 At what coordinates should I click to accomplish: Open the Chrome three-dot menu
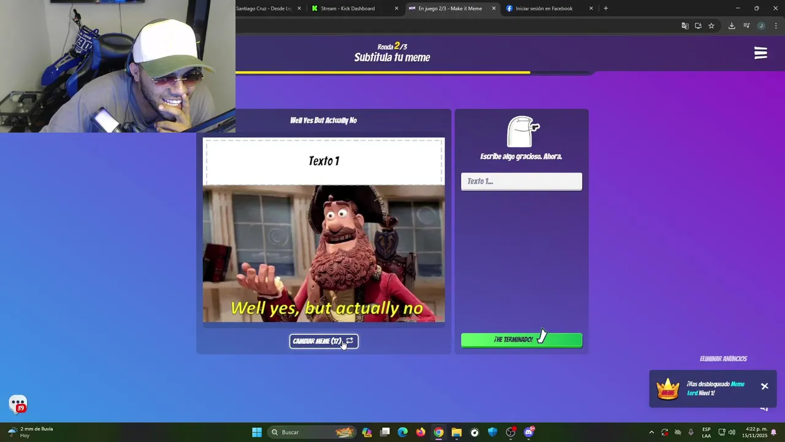776,26
